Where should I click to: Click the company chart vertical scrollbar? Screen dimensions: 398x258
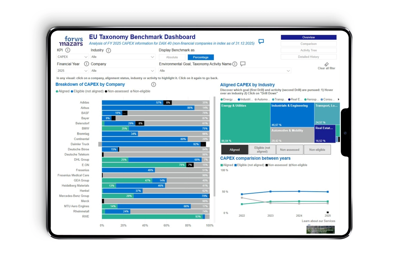pos(215,146)
